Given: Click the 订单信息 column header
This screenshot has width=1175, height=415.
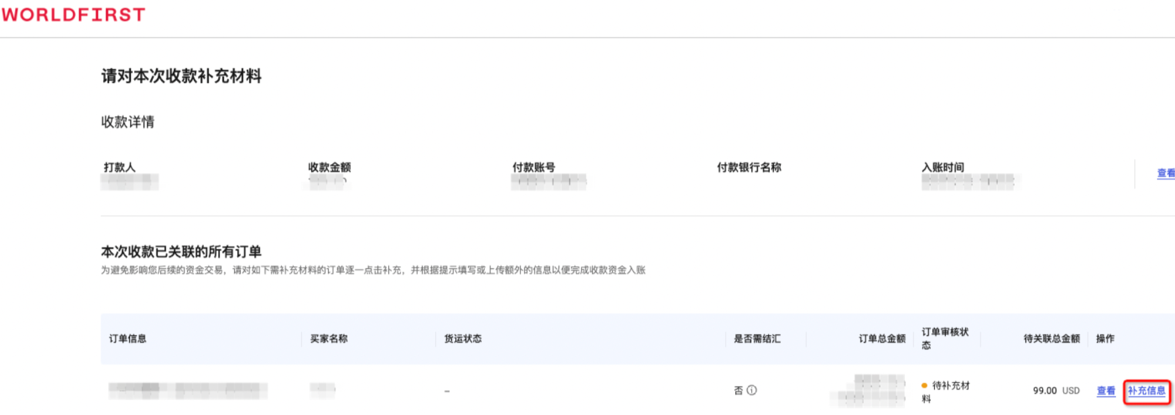Looking at the screenshot, I should tap(128, 339).
